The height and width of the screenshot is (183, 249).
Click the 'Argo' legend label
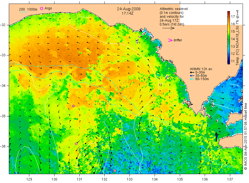click(48, 8)
